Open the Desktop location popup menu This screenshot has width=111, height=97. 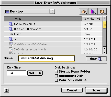click(x=29, y=11)
